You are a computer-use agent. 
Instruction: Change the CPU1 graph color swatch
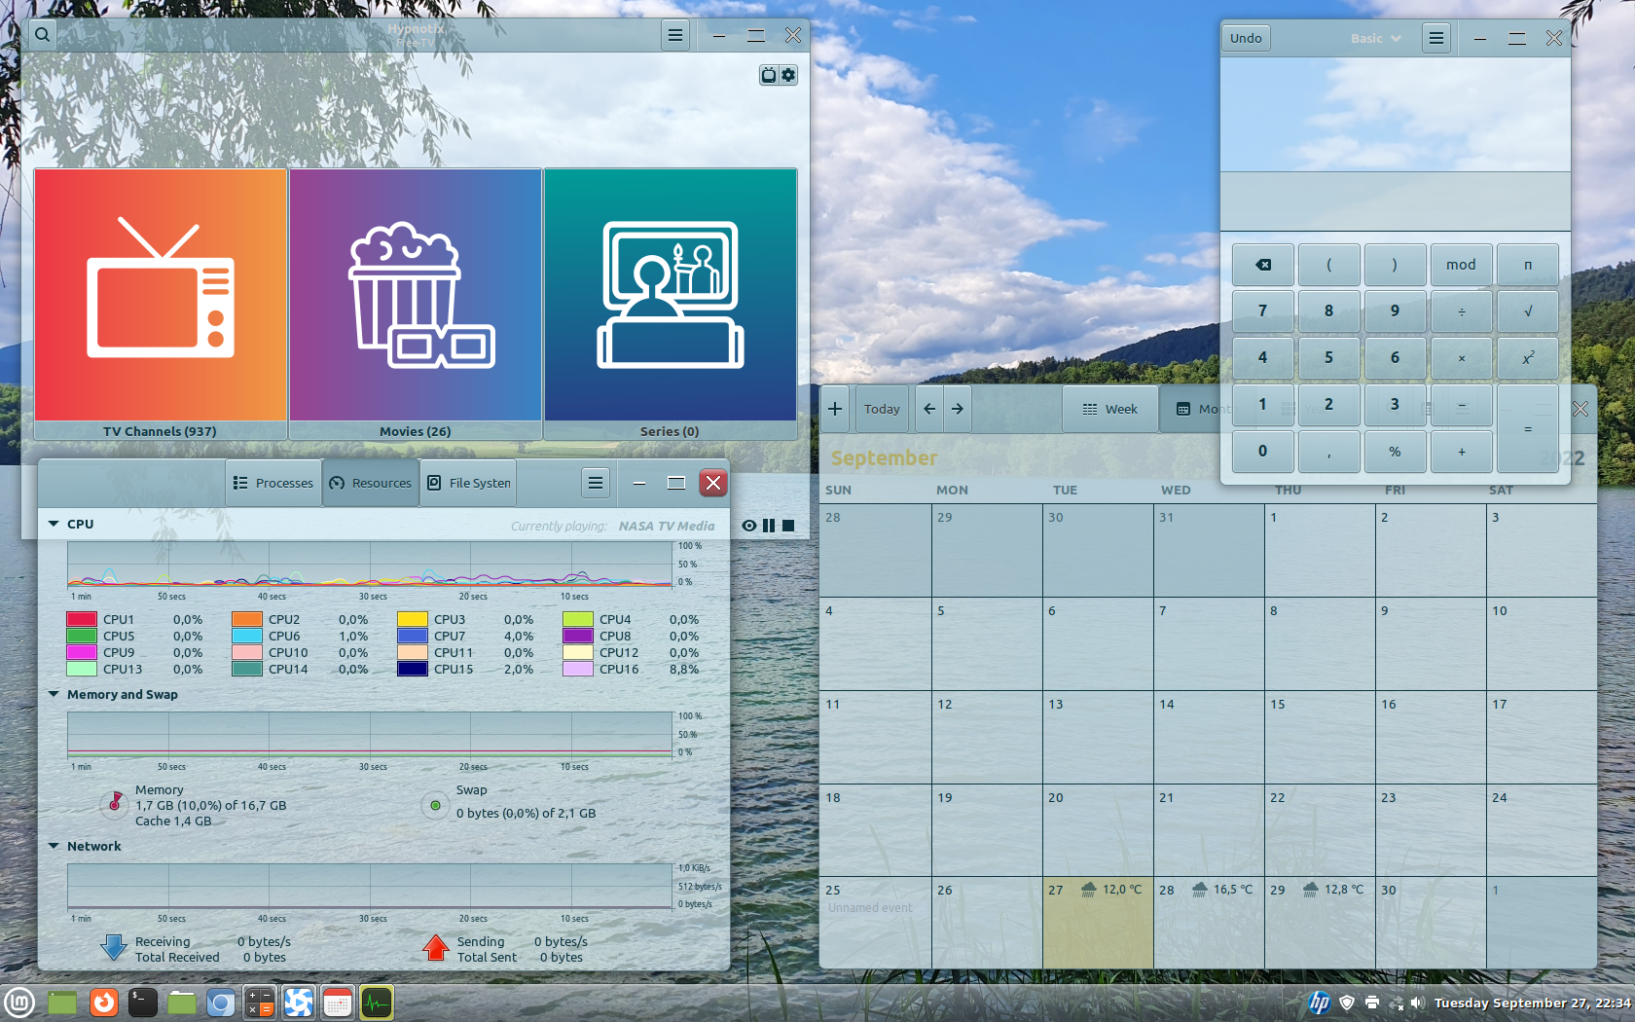82,619
